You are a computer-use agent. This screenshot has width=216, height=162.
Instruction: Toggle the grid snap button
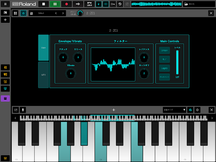tap(105, 4)
